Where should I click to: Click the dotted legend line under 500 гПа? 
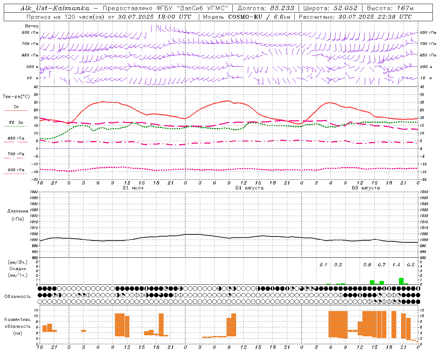pos(15,174)
